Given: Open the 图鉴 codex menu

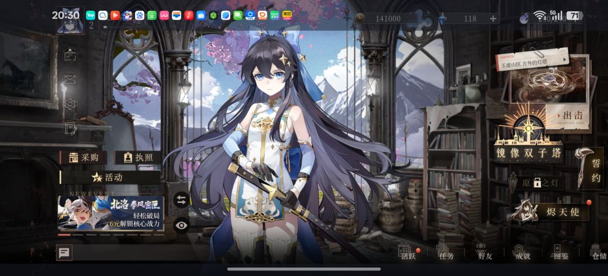Looking at the screenshot, I should click(x=561, y=252).
